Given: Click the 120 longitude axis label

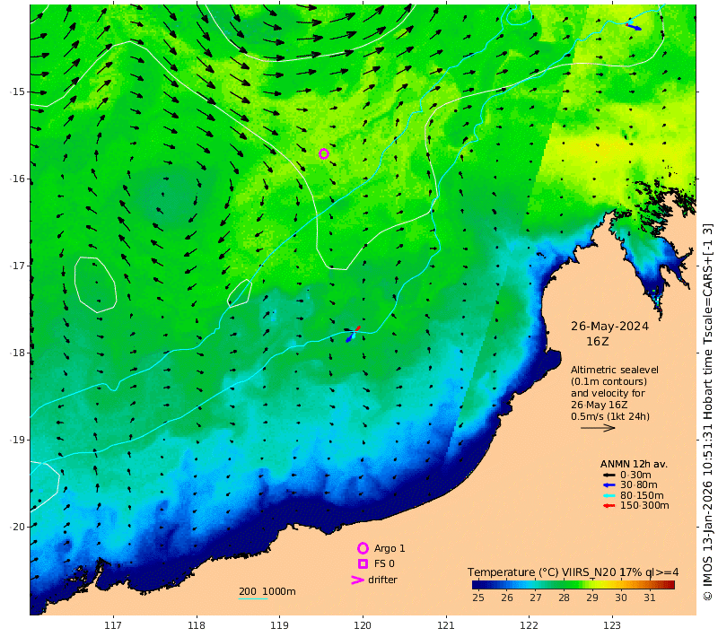Looking at the screenshot, I should 363,625.
